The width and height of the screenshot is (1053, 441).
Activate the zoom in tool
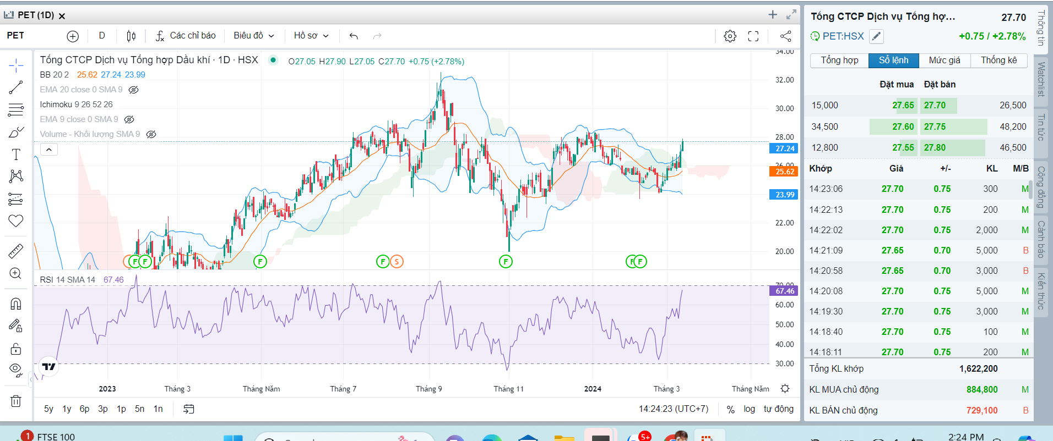[x=16, y=273]
